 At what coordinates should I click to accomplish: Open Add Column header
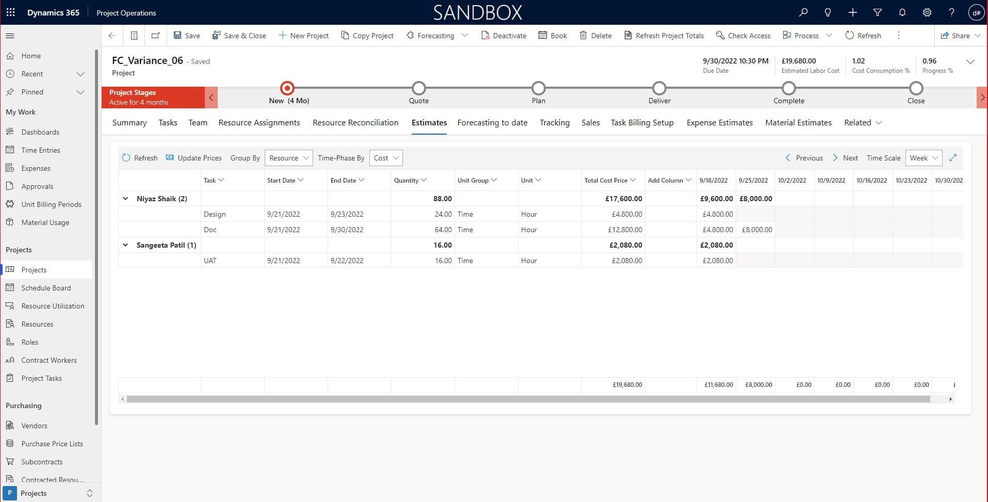670,181
